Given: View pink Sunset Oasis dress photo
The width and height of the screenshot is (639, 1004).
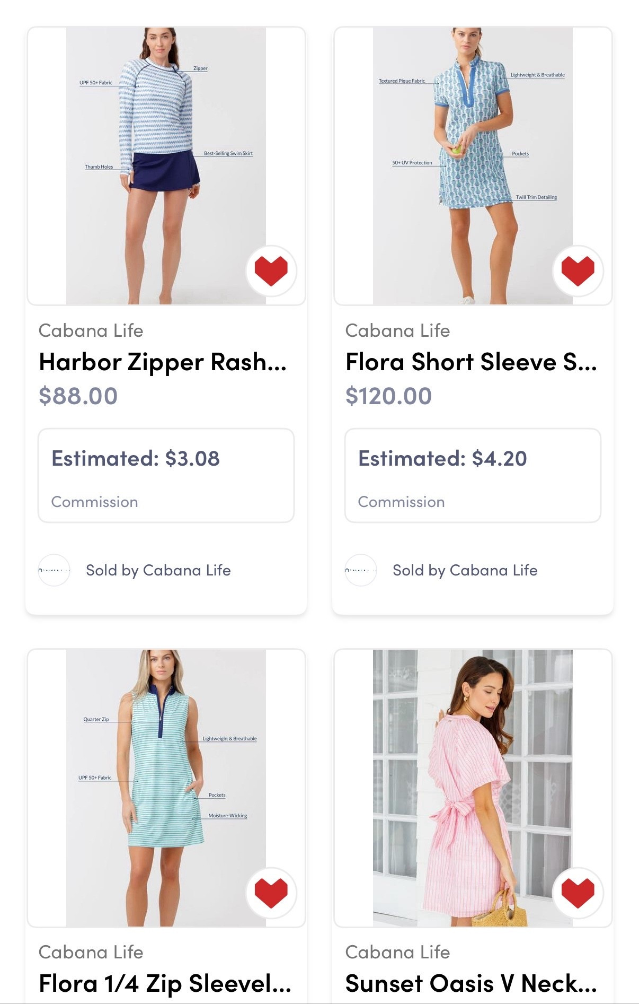Looking at the screenshot, I should click(x=473, y=788).
